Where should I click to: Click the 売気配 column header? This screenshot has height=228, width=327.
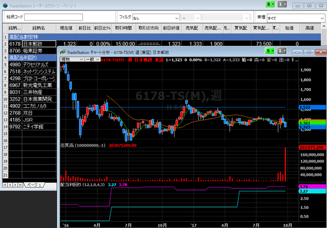192,28
